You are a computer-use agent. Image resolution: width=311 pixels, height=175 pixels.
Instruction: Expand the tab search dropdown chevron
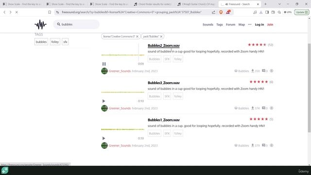[279, 4]
